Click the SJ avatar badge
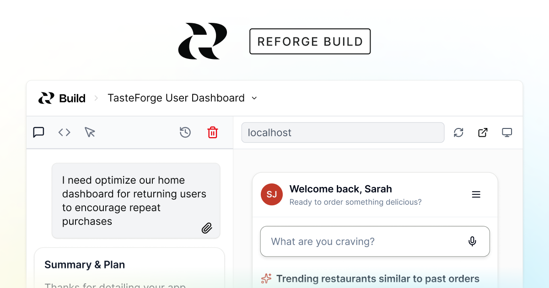The image size is (549, 288). click(271, 194)
